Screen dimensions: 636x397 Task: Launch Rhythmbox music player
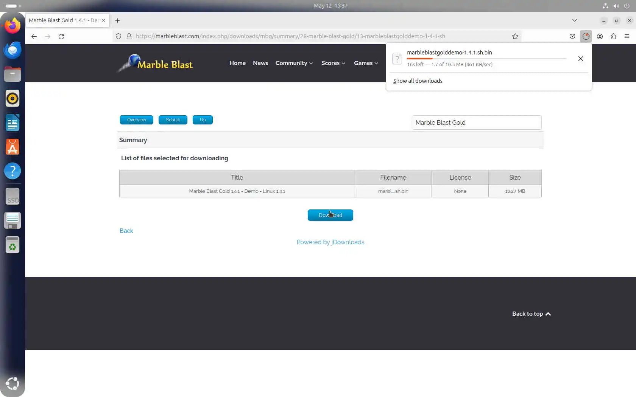12,98
